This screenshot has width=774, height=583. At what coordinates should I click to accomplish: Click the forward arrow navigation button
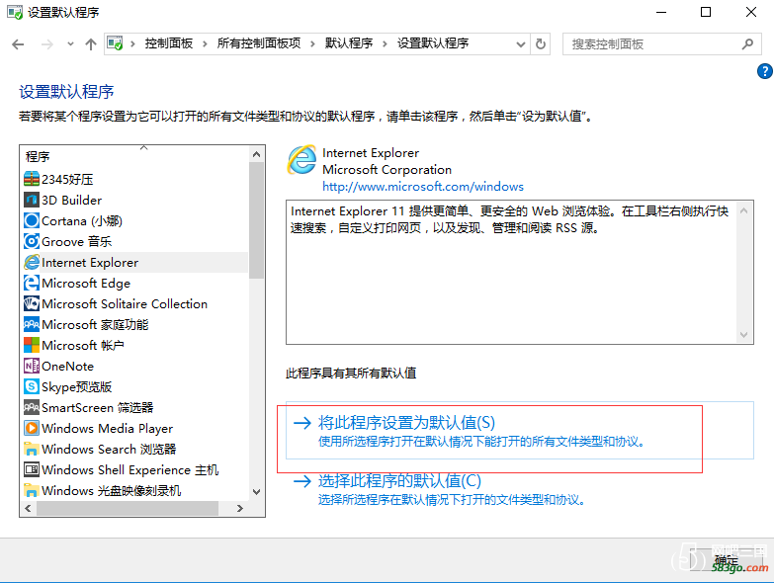coord(46,44)
